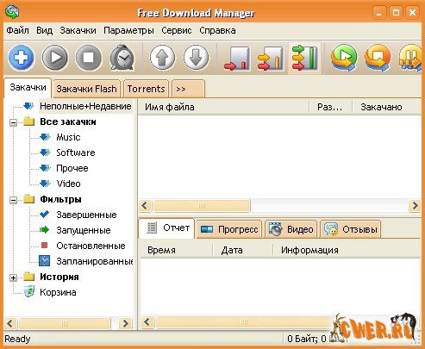Sort by the Имя файла column header

[223, 107]
